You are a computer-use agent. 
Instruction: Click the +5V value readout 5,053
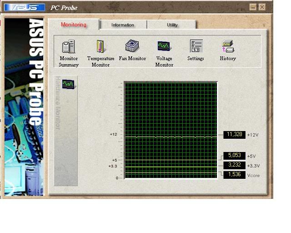235,156
